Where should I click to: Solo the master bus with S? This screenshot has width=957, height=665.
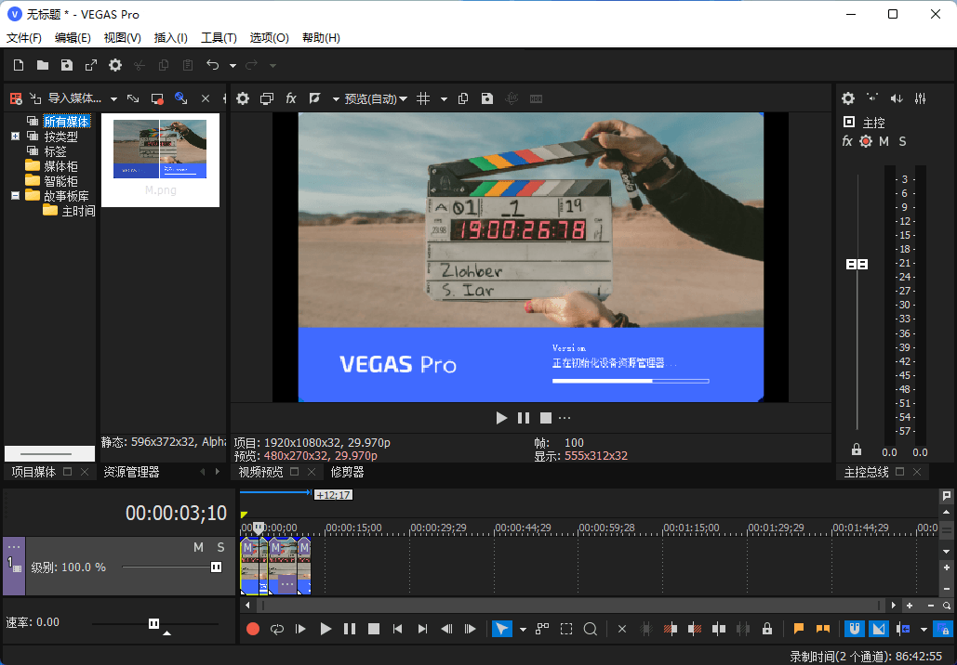(x=902, y=141)
